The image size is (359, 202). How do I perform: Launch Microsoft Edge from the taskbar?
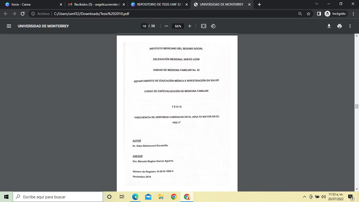pyautogui.click(x=135, y=197)
